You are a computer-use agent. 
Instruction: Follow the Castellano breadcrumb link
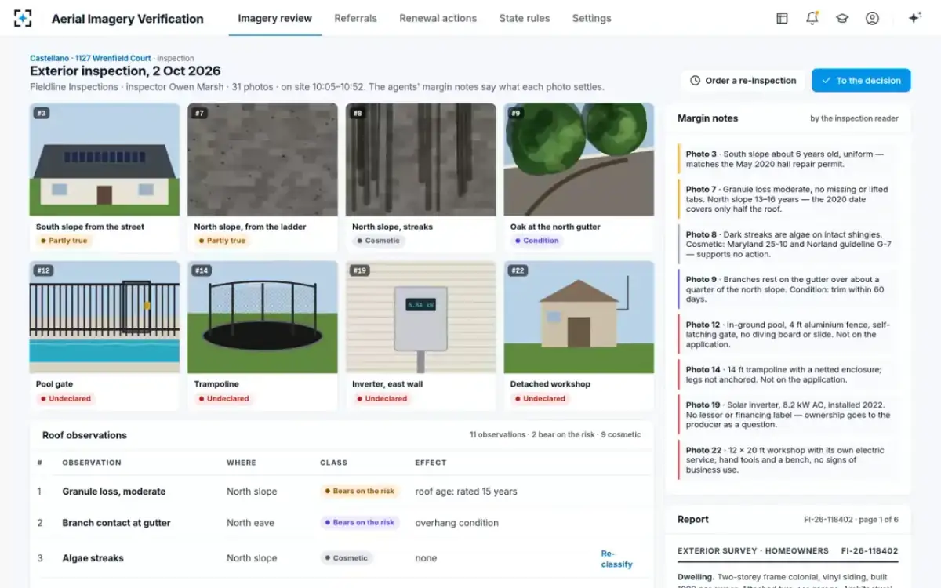pos(49,58)
